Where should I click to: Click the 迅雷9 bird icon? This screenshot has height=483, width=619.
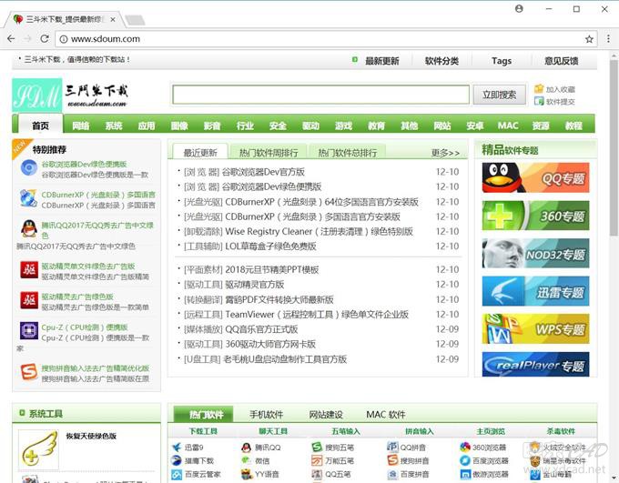pyautogui.click(x=177, y=448)
